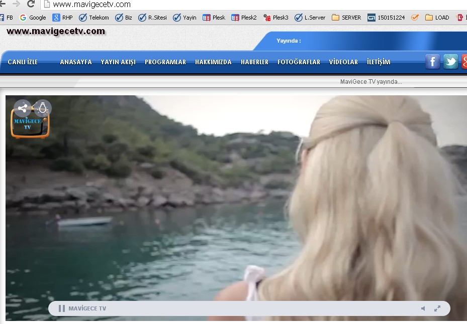Open the RHP bookmark
The height and width of the screenshot is (324, 467).
coord(62,18)
